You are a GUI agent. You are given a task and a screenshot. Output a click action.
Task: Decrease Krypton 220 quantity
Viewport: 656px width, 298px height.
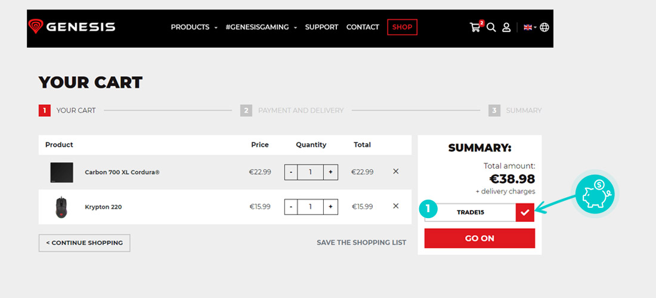click(x=291, y=207)
